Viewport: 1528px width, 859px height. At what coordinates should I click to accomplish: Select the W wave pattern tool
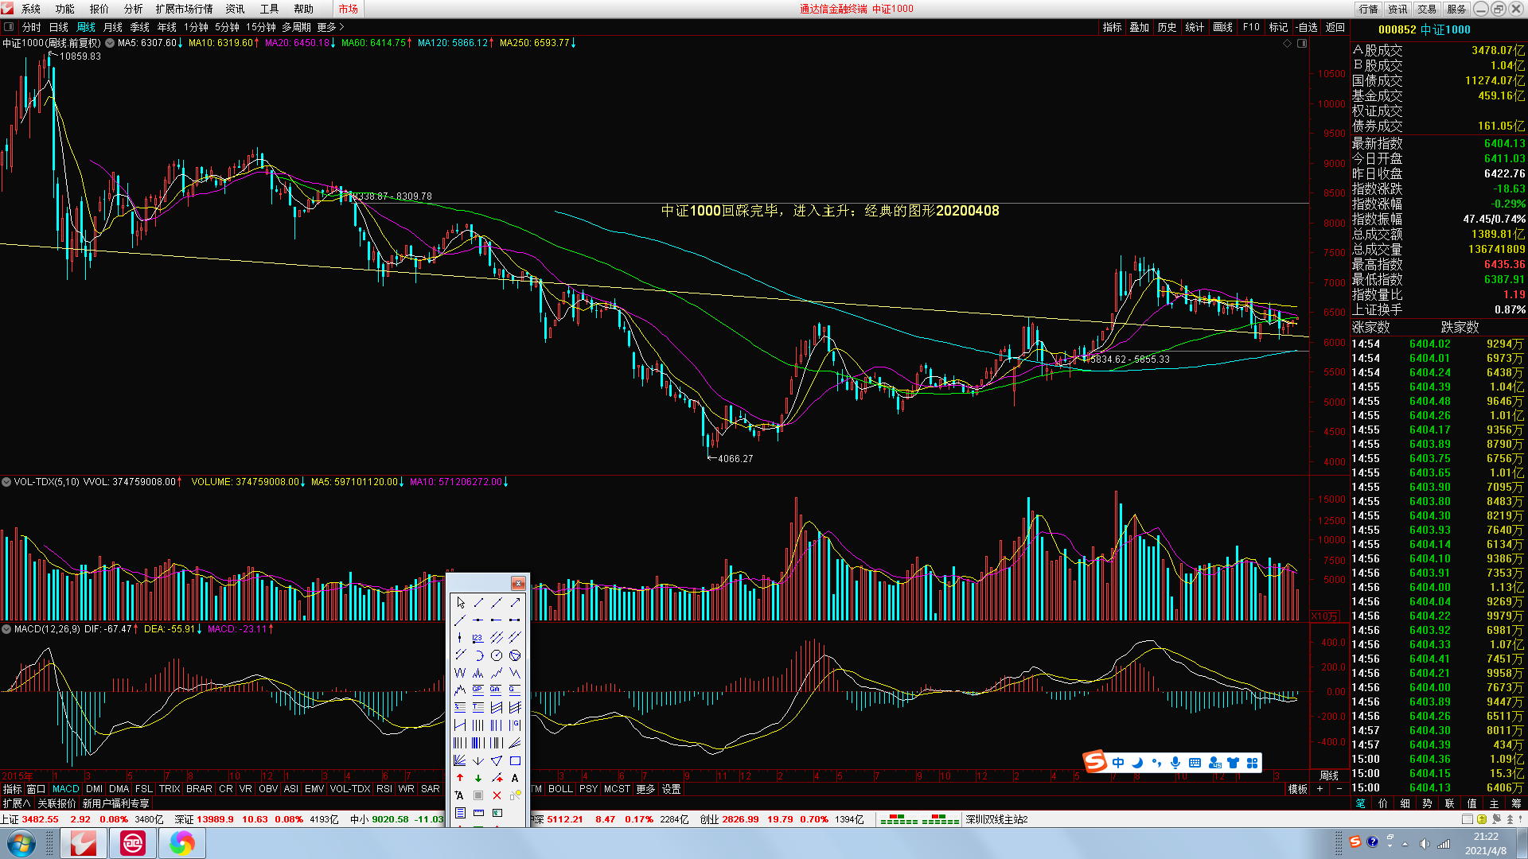point(460,673)
